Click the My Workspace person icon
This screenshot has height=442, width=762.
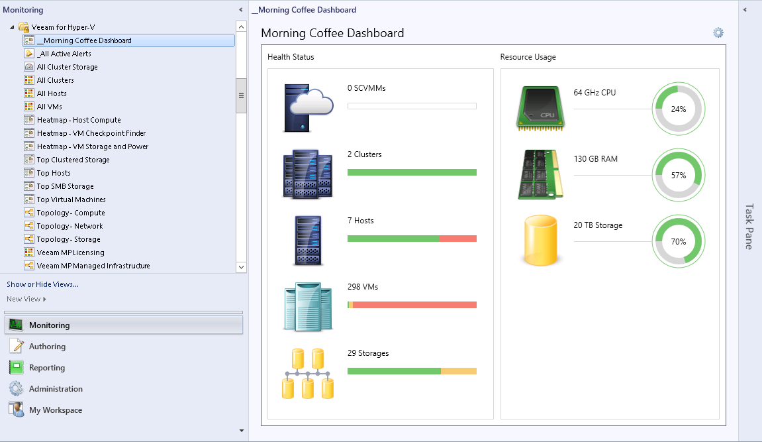pos(16,410)
